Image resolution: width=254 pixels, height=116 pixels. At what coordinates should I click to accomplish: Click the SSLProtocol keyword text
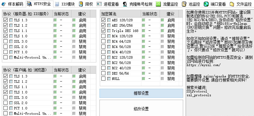(197, 91)
